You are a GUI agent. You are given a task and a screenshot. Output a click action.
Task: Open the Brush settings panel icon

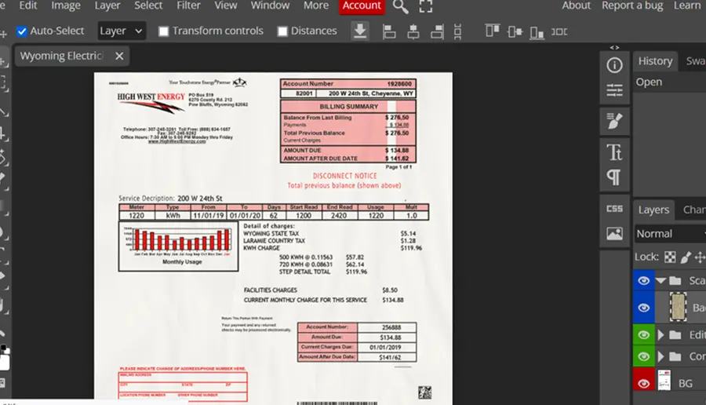614,121
